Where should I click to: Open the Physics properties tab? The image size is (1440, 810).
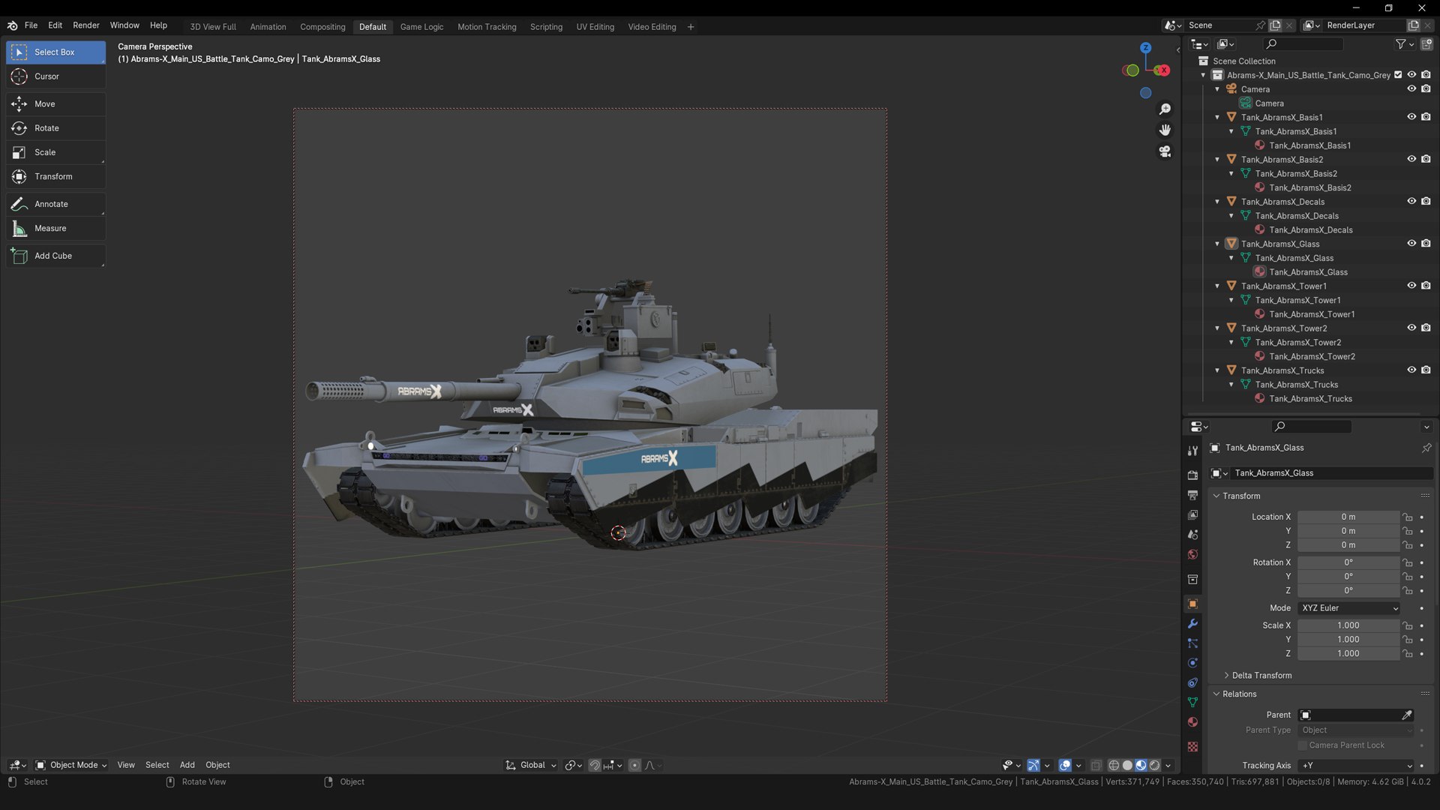tap(1192, 663)
